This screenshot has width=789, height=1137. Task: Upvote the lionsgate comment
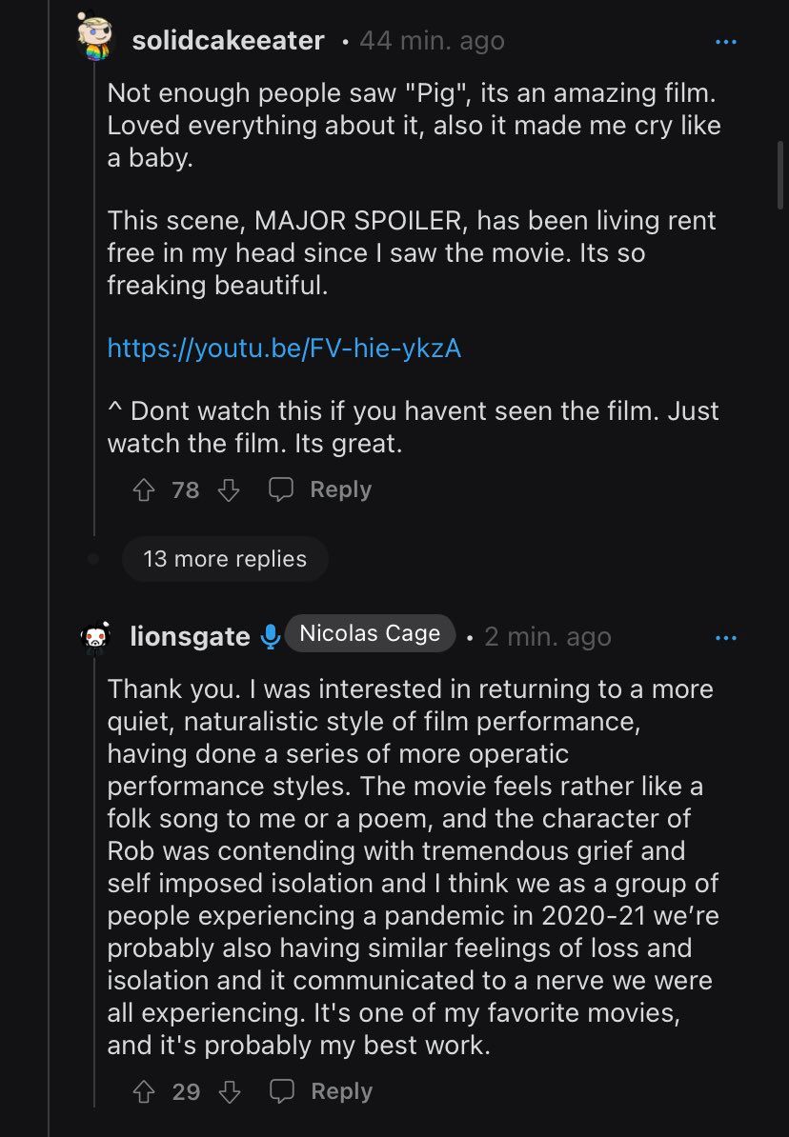tap(144, 1091)
